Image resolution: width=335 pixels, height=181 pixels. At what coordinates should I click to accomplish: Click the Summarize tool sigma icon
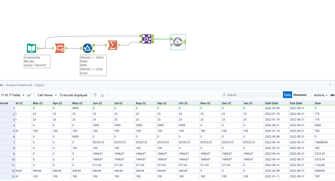click(112, 45)
